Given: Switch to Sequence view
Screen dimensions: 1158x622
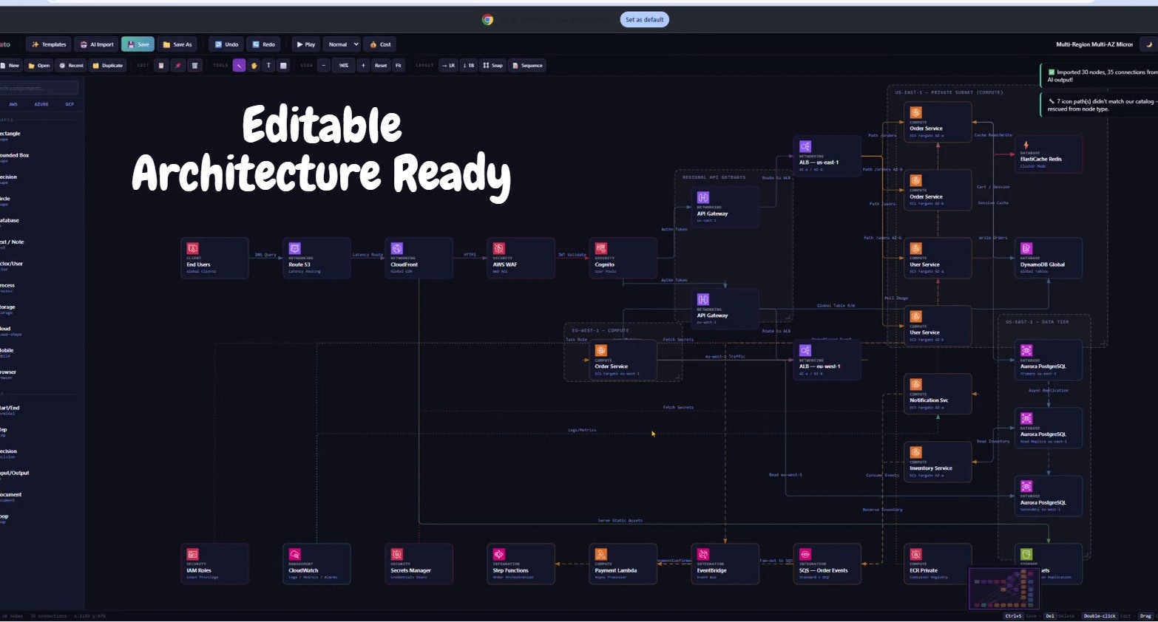Looking at the screenshot, I should [527, 66].
